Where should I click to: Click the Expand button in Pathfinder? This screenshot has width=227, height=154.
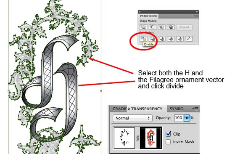[x=184, y=27]
